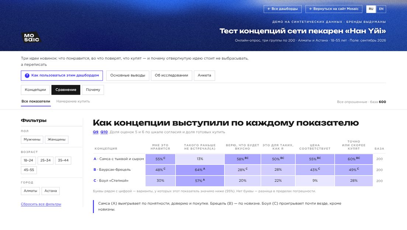The image size is (407, 230).
Task: Click the 64% novelty cell for Баурсак-брецель
Action: 200,170
